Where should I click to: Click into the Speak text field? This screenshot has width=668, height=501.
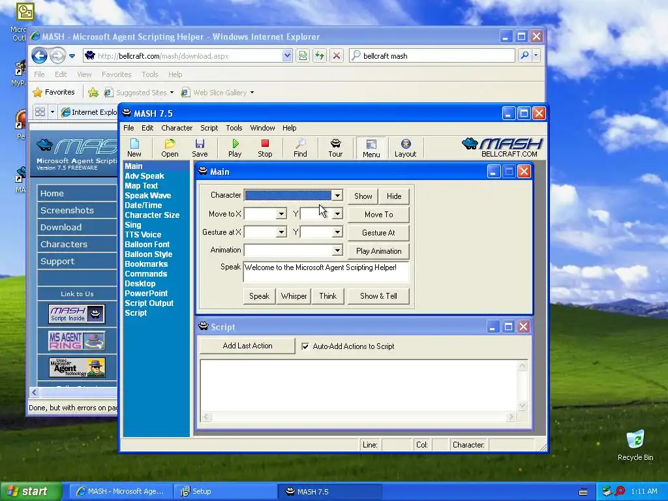326,272
